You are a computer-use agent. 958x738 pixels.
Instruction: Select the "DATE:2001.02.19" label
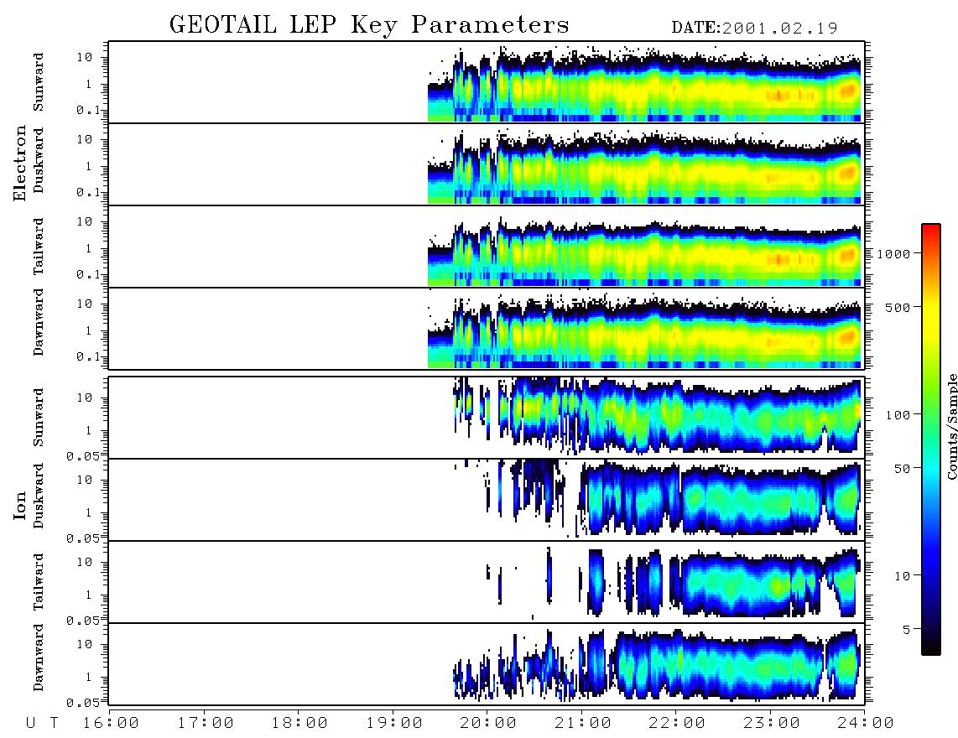(x=754, y=28)
